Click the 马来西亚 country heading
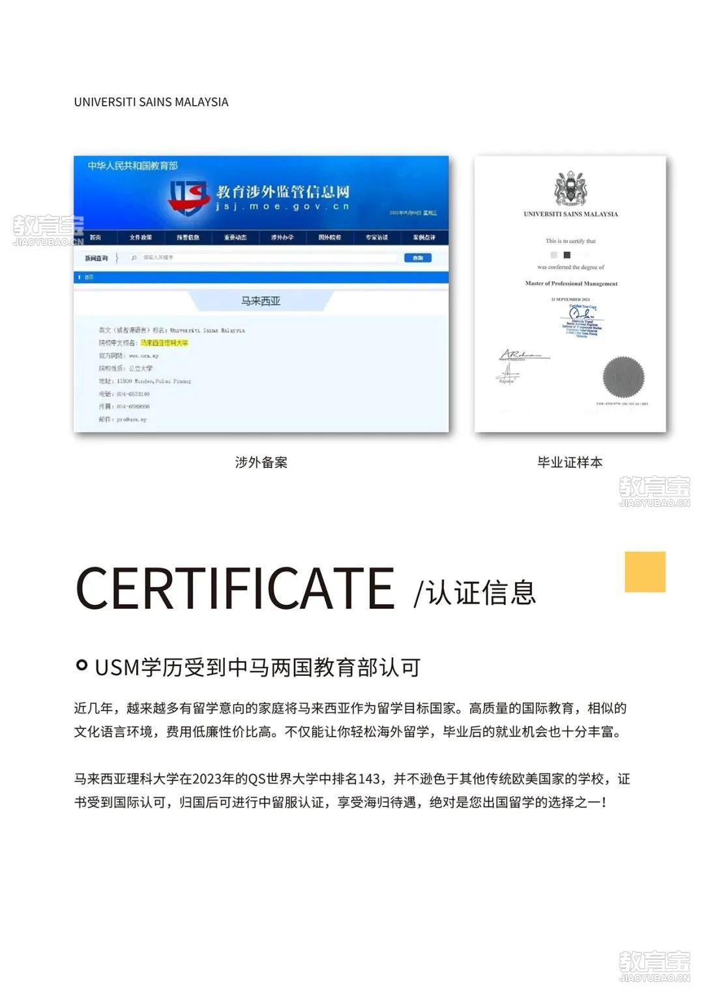The height and width of the screenshot is (997, 704). (x=261, y=301)
